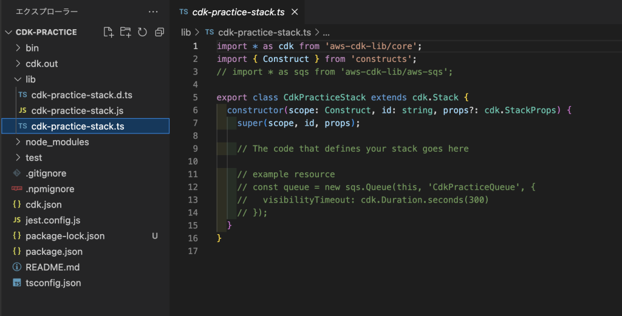Click cdk-practice-stack.ts in the breadcrumb

(266, 32)
